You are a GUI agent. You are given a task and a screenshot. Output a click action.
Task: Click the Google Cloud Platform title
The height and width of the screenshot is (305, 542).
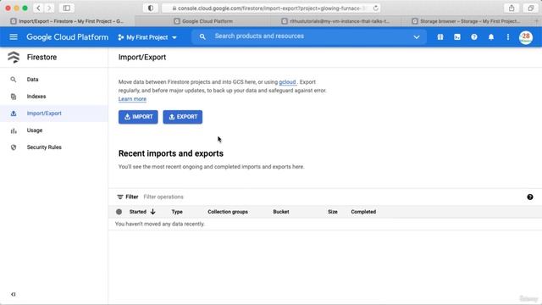(68, 37)
